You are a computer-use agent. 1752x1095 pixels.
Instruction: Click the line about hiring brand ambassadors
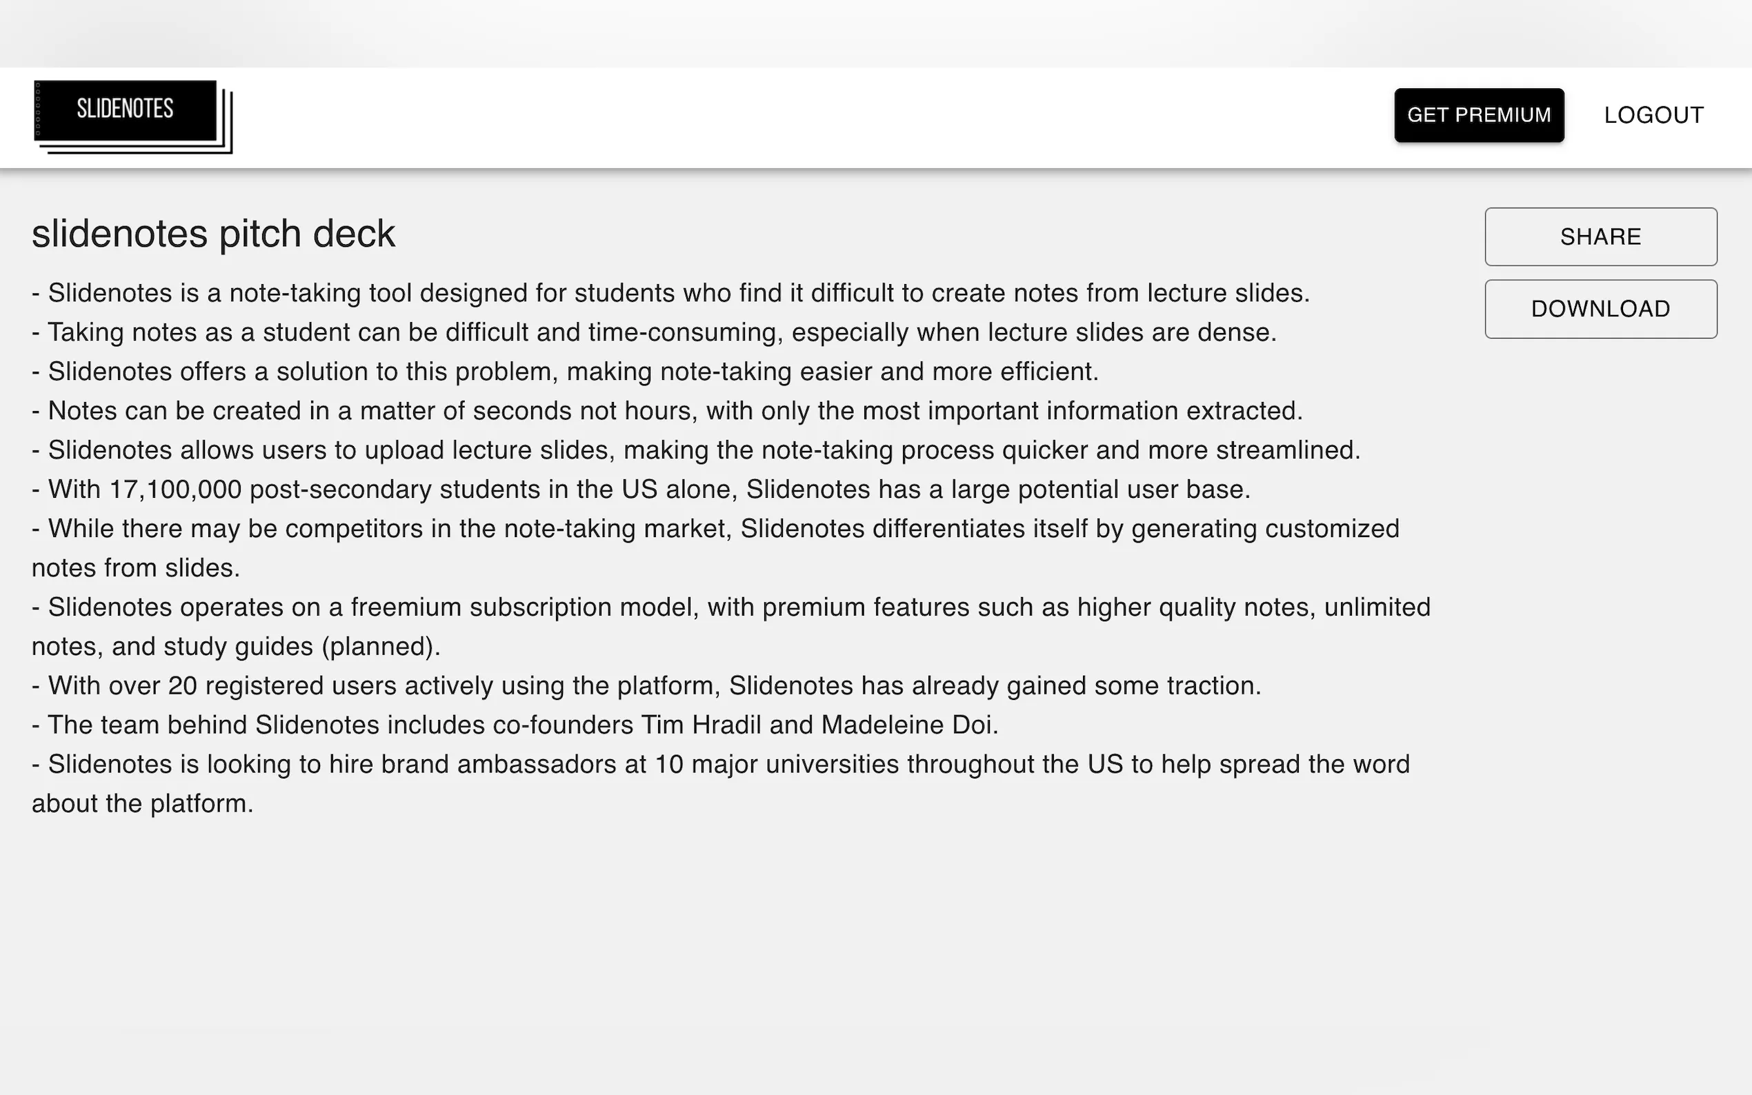click(721, 764)
